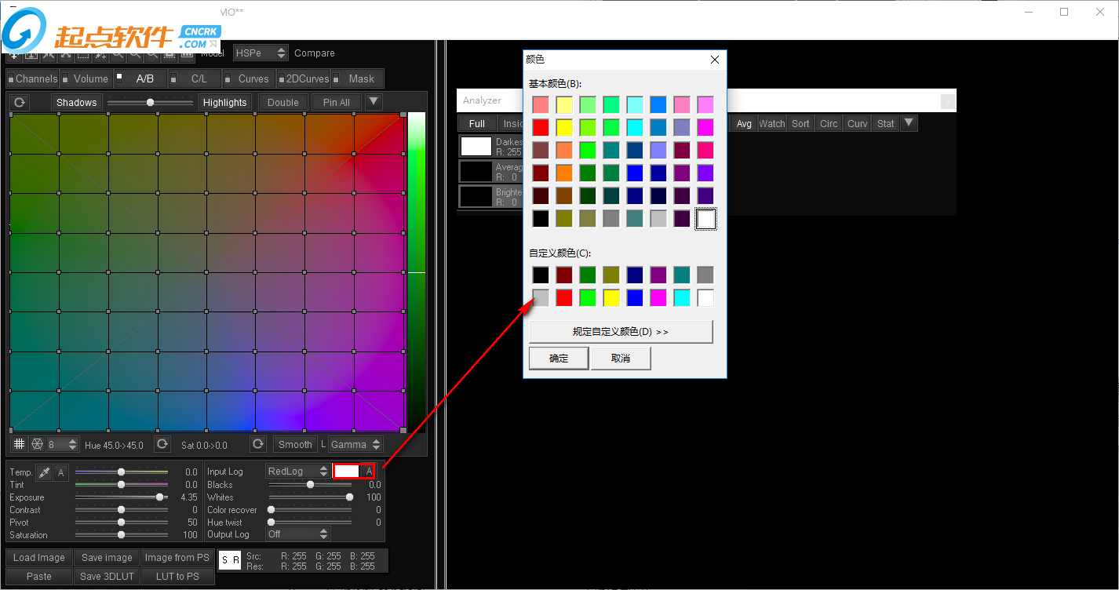Select the Watch tab in Analyzer

(771, 124)
